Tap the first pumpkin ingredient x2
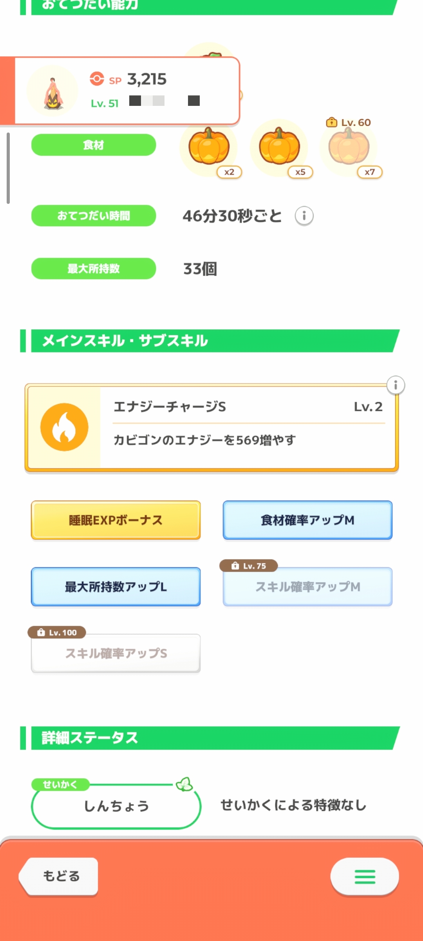This screenshot has height=941, width=423. click(x=209, y=147)
